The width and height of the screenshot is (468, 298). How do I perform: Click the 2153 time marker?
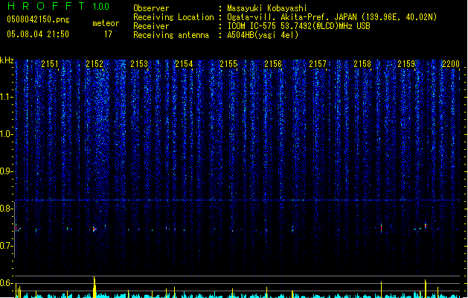click(139, 64)
